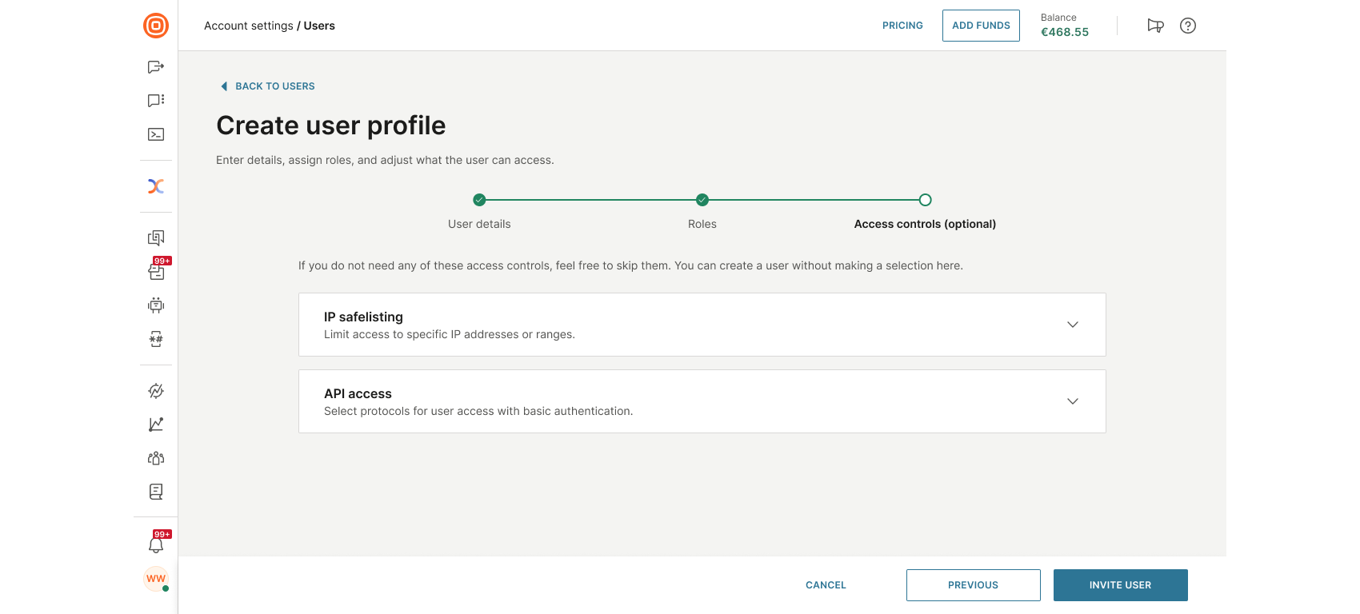Click the PRICING link
This screenshot has width=1360, height=614.
[902, 26]
